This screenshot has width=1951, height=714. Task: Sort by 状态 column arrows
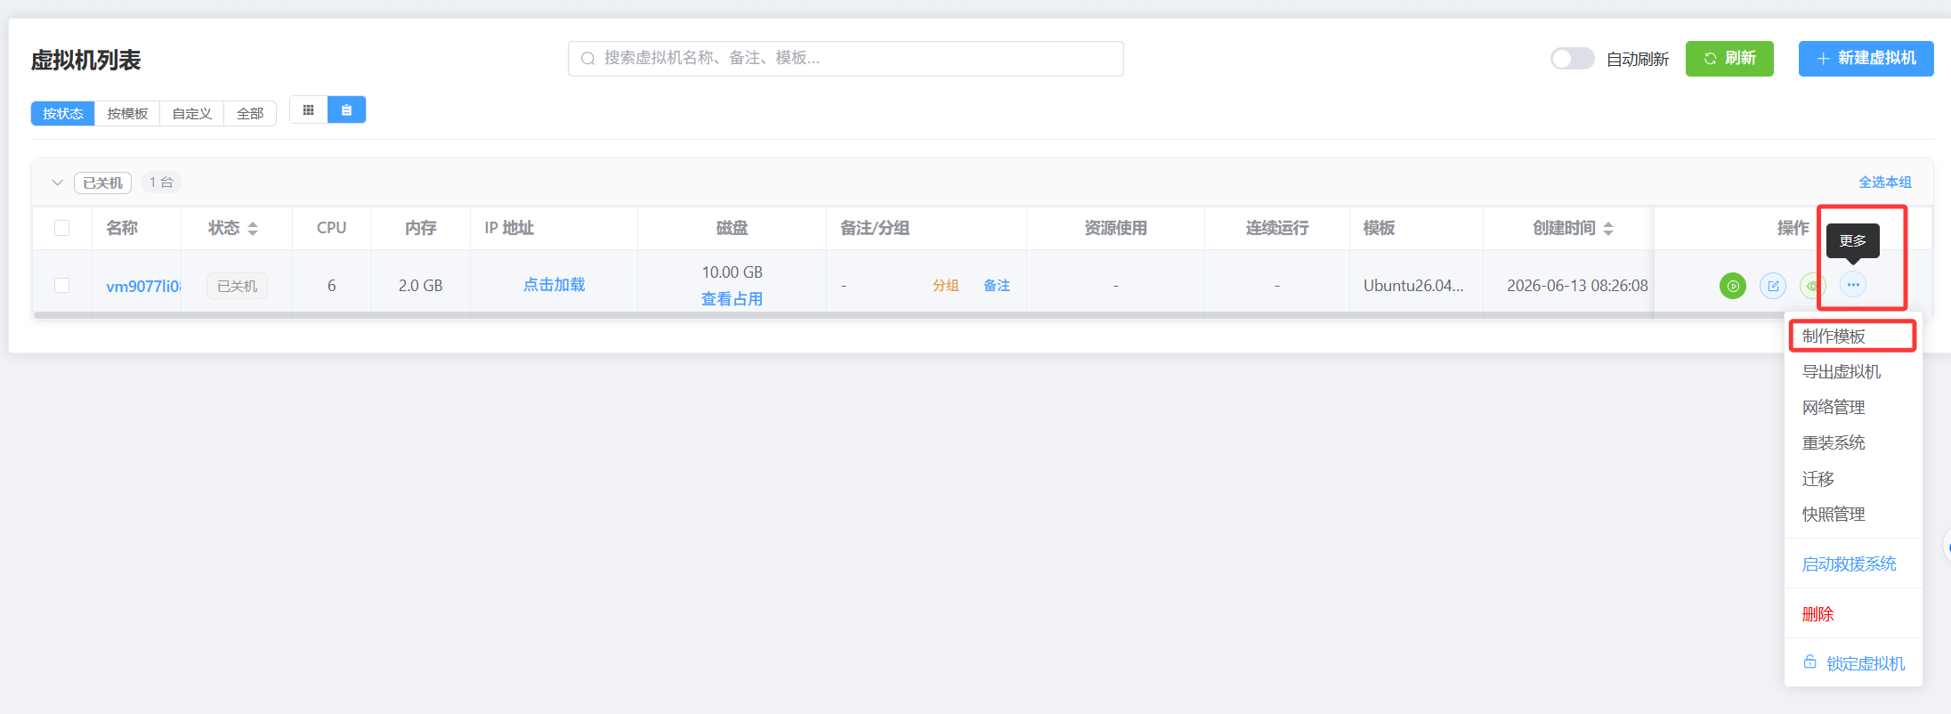click(x=253, y=229)
